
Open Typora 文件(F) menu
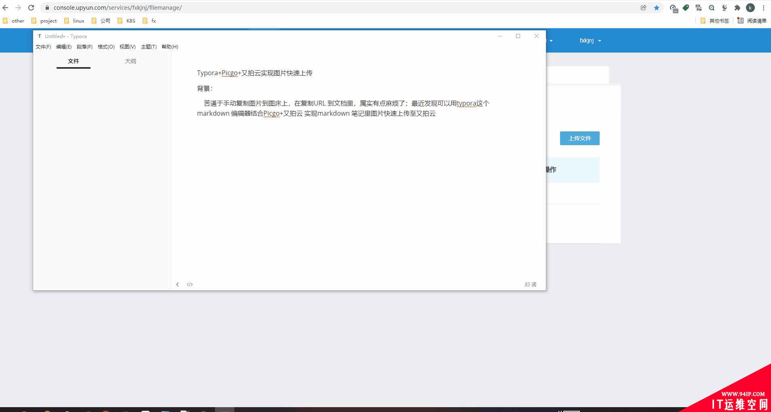(x=43, y=47)
